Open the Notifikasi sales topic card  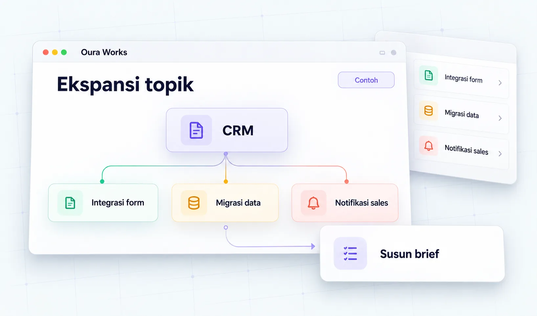[x=345, y=203]
